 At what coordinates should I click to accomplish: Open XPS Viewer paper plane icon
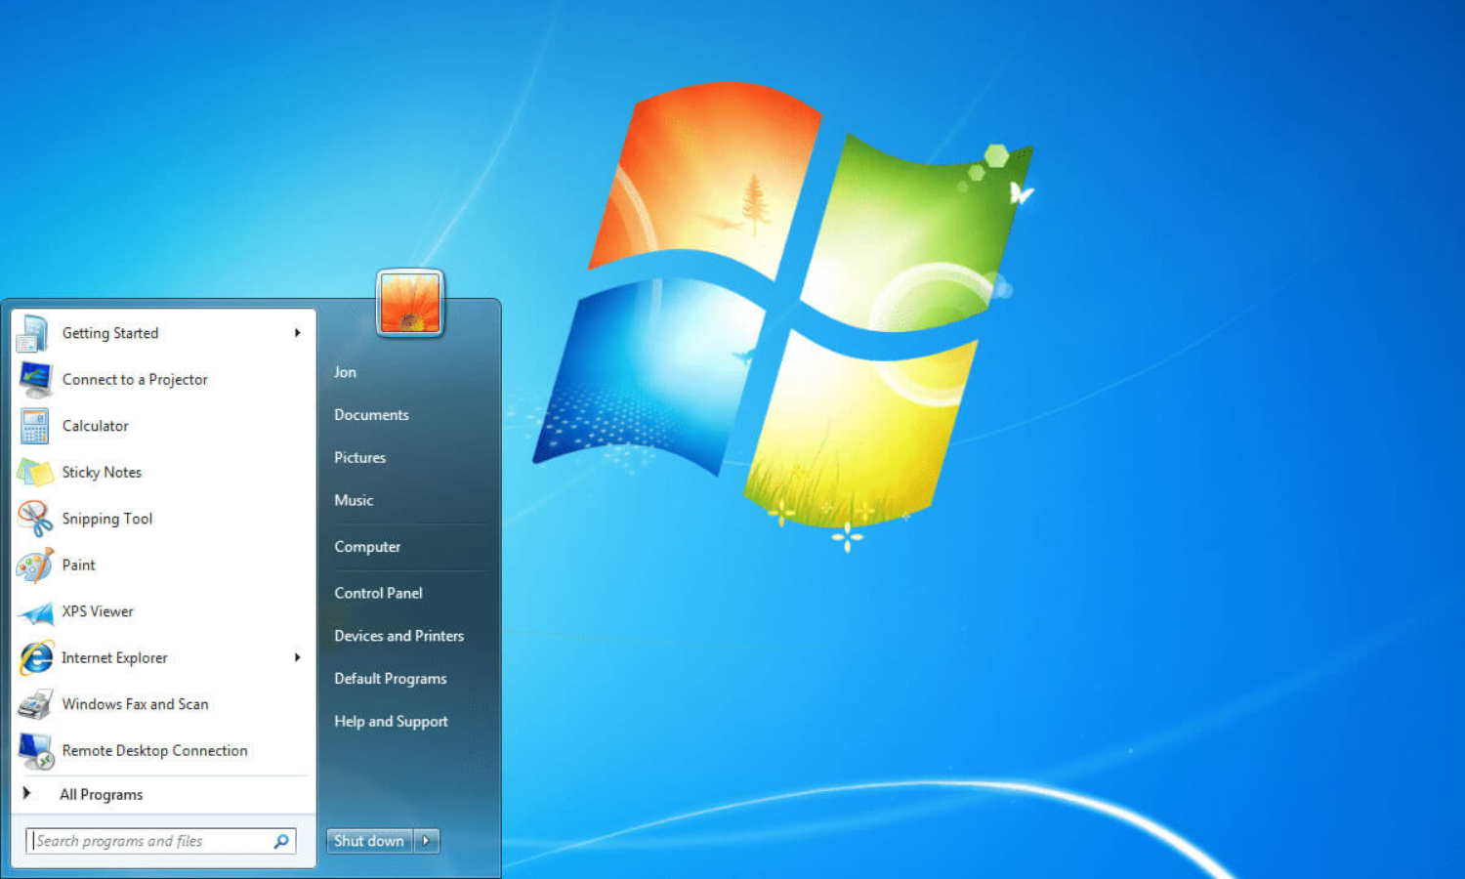point(35,612)
